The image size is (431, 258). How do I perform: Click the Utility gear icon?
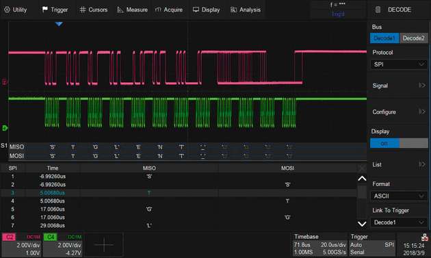tap(7, 10)
